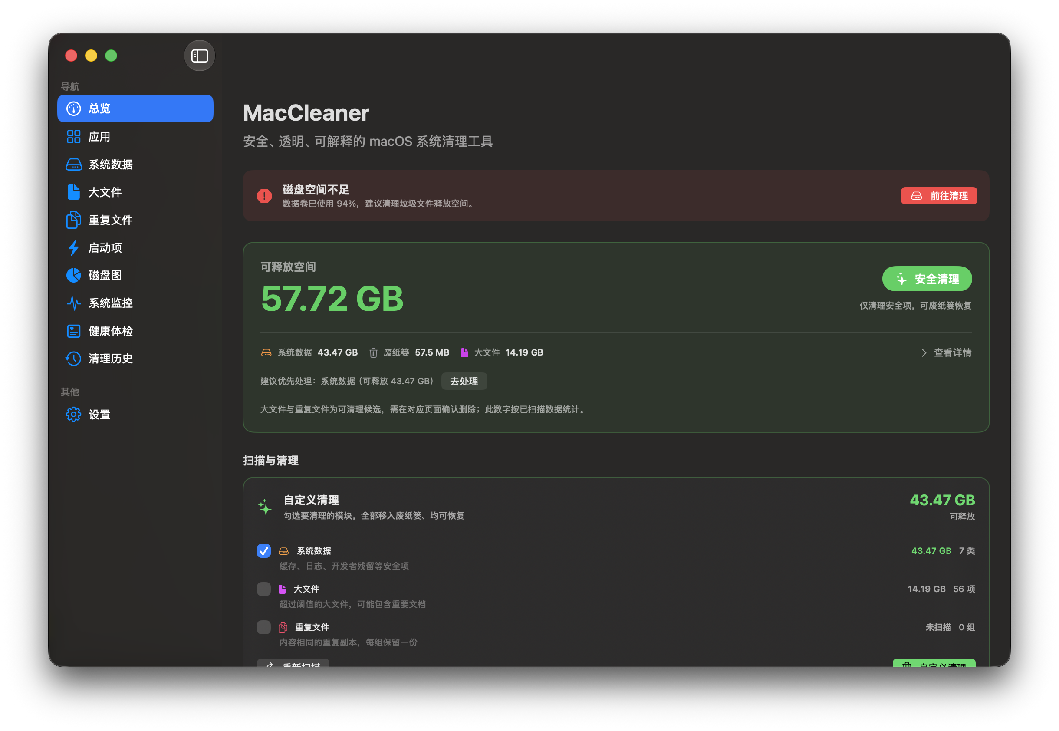The image size is (1059, 731).
Task: Open 磁盘图 from the sidebar
Action: point(135,275)
